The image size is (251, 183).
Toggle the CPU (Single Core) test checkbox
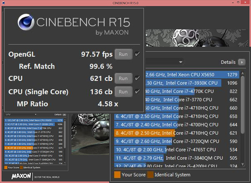point(137,91)
